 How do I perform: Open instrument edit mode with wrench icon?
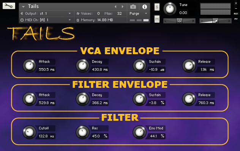(9, 6)
